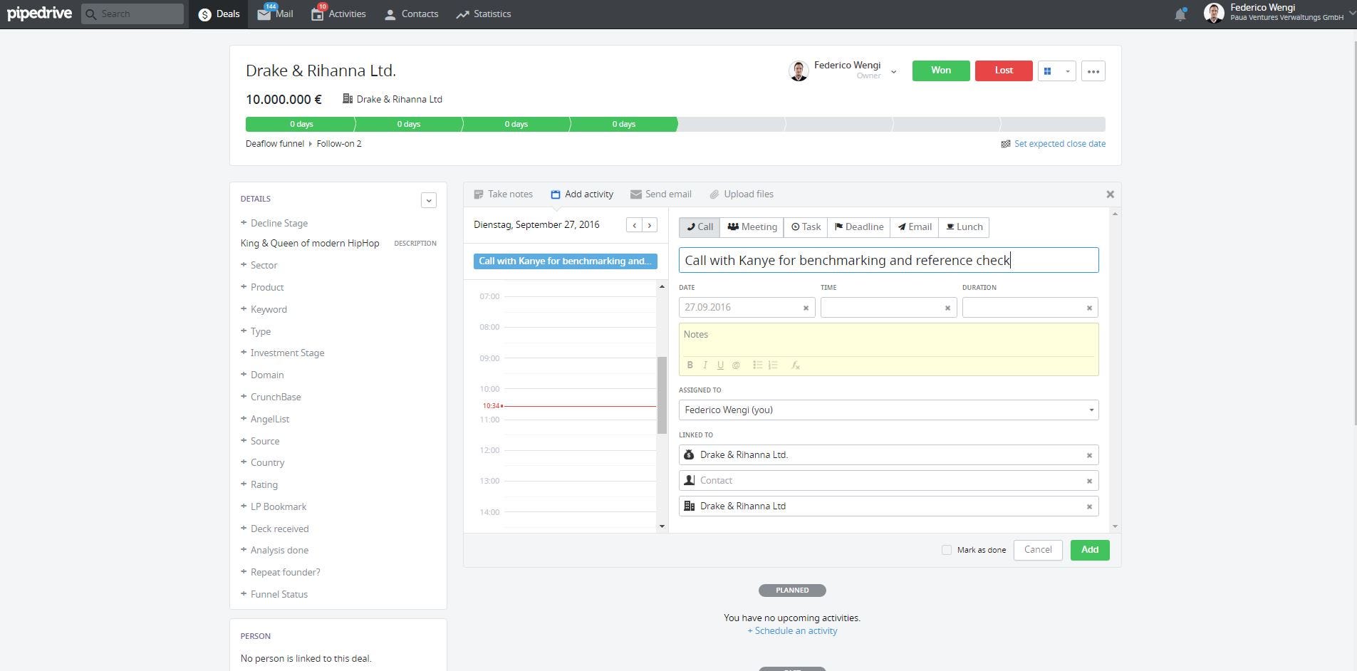Viewport: 1357px width, 671px height.
Task: Go to next day in calendar
Action: coord(650,225)
